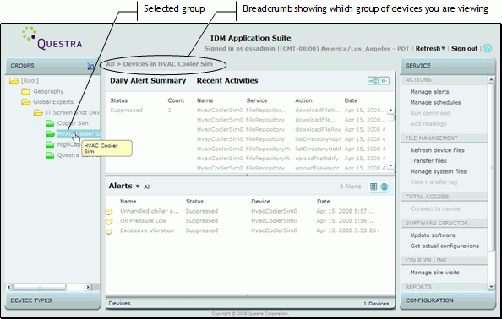Image resolution: width=502 pixels, height=319 pixels.
Task: Open the Refresh dropdown arrow
Action: point(444,49)
